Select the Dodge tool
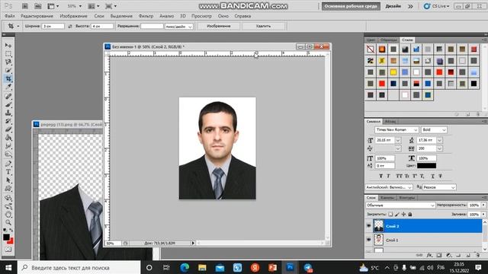The image size is (488, 274). tap(8, 154)
